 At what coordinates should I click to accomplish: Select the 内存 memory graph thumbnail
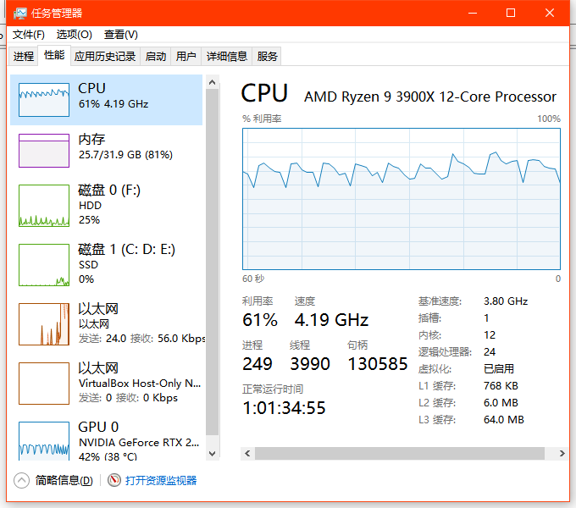coord(44,151)
